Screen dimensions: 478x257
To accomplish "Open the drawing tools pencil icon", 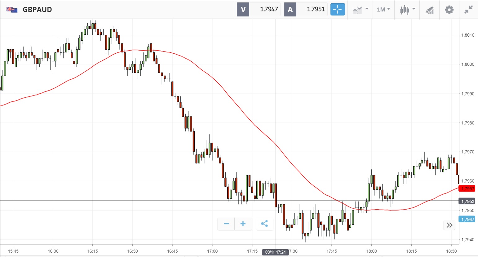I will pyautogui.click(x=429, y=10).
